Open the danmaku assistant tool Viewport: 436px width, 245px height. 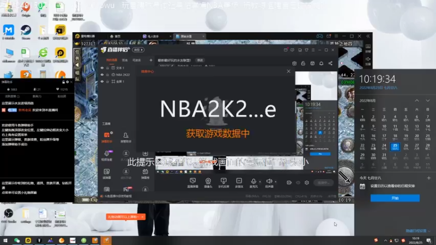107,138
